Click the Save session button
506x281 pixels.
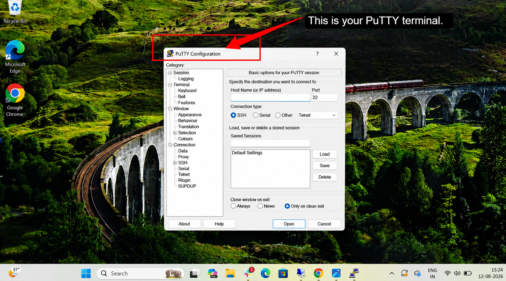(324, 166)
